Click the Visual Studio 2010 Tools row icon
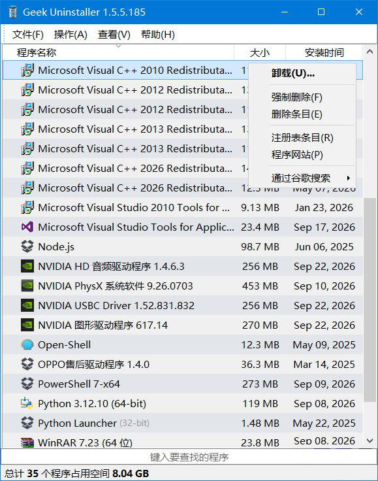The height and width of the screenshot is (481, 378). click(x=27, y=207)
